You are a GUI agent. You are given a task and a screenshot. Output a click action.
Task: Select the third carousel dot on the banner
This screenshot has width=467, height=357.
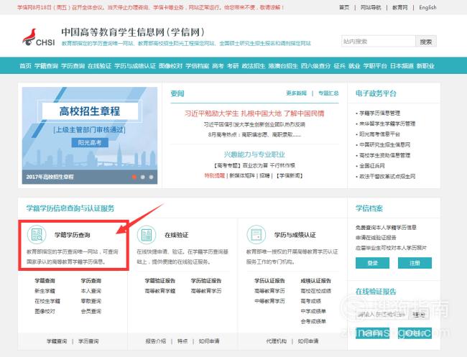point(151,177)
